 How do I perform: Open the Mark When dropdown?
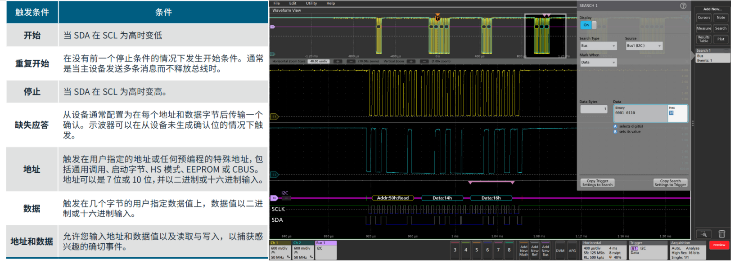[x=598, y=63]
